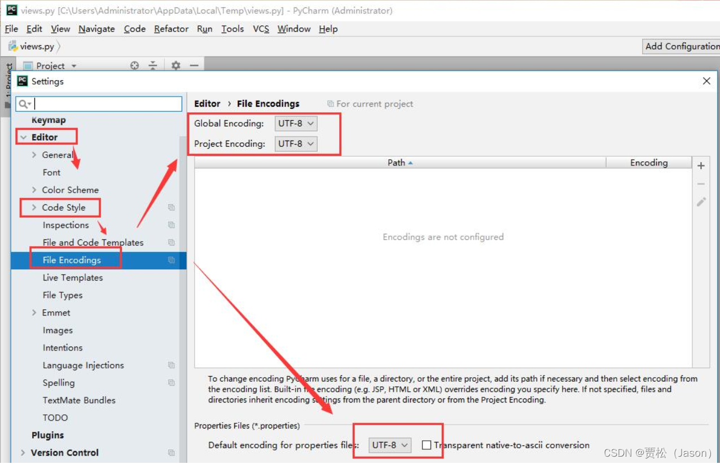The width and height of the screenshot is (720, 464).
Task: Click project-level icon beside Version Control
Action: [x=171, y=453]
